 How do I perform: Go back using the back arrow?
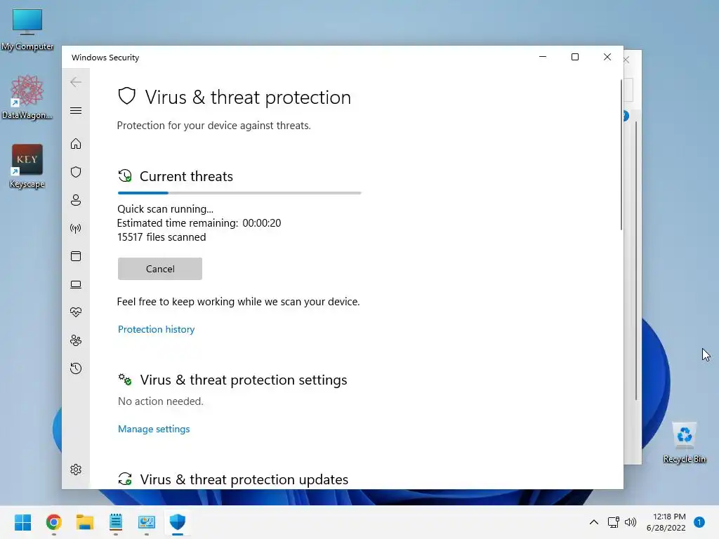pos(76,82)
